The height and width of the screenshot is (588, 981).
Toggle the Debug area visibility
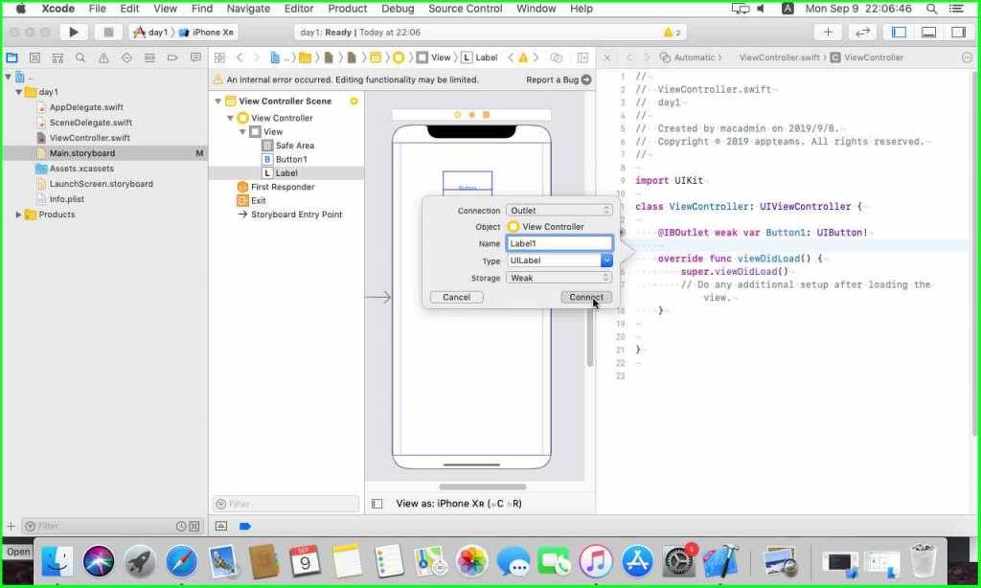point(928,32)
